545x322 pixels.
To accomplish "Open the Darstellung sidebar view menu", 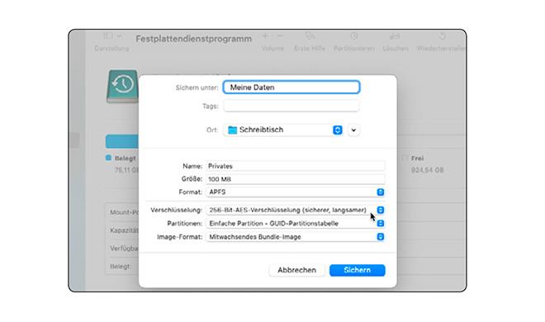I will pyautogui.click(x=112, y=36).
